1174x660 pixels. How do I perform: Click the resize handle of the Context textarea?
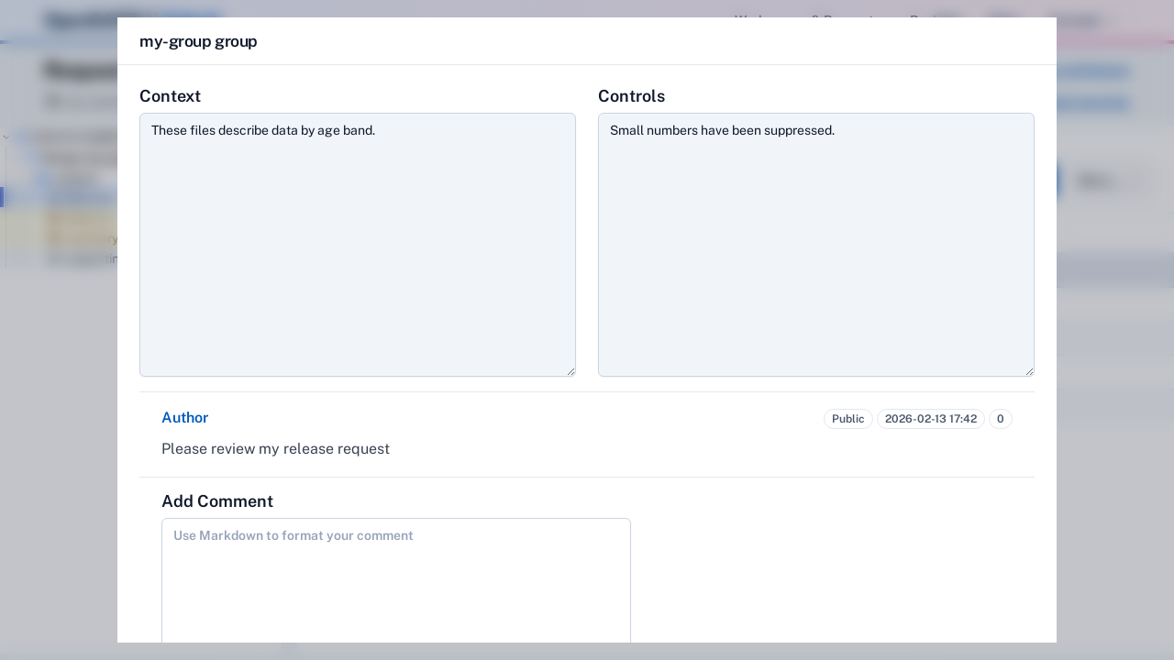click(x=571, y=370)
